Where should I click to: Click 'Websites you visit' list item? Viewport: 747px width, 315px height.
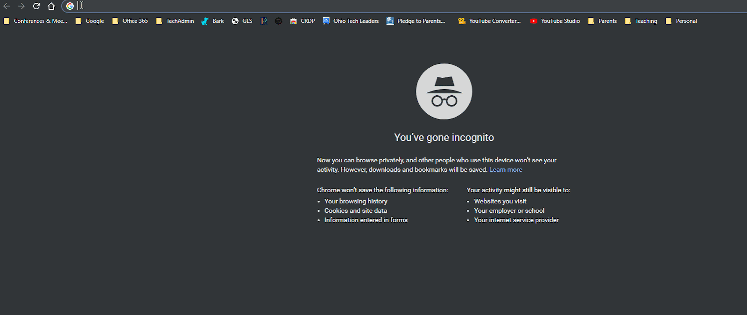click(500, 202)
